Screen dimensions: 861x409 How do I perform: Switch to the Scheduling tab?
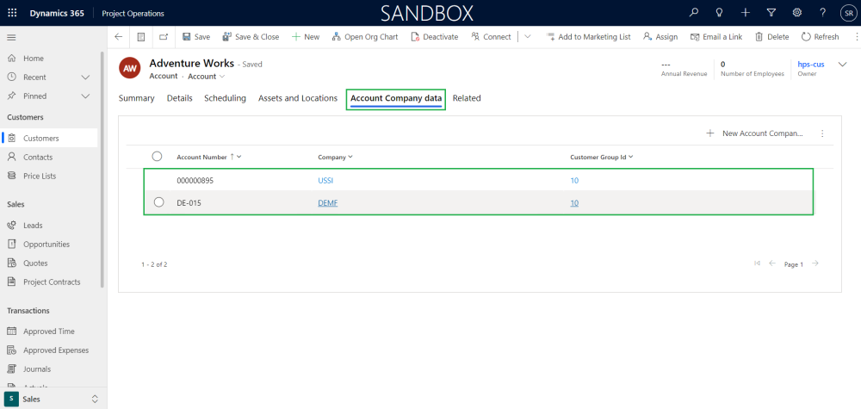point(225,98)
